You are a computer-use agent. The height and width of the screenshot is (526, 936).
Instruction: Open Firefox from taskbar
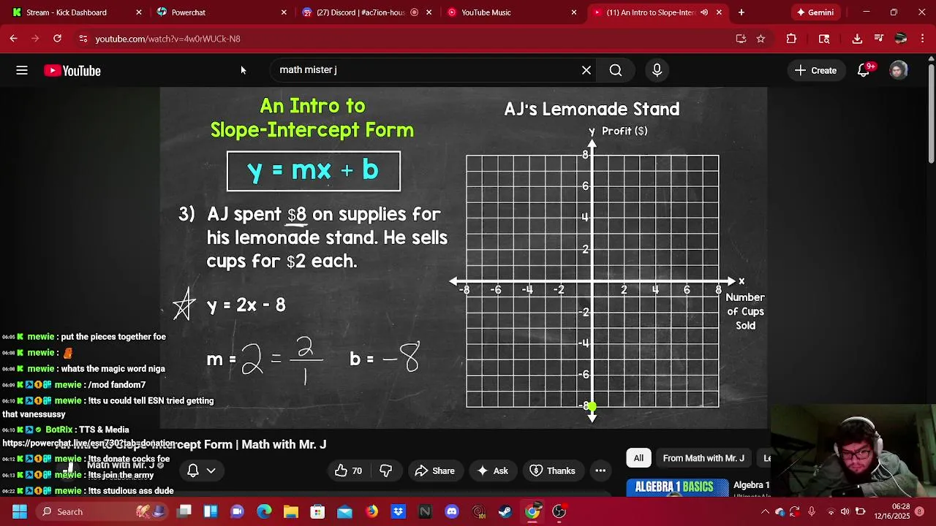tap(371, 511)
